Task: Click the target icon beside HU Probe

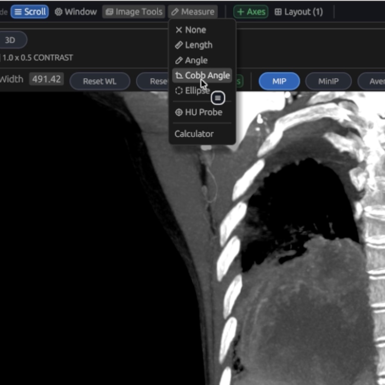Action: point(179,112)
